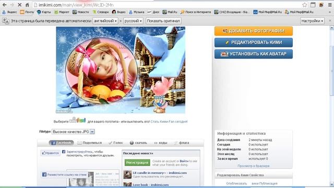
Task: Click УСТАНОВИТЬ КАК АВАТАР button
Action: 254,54
